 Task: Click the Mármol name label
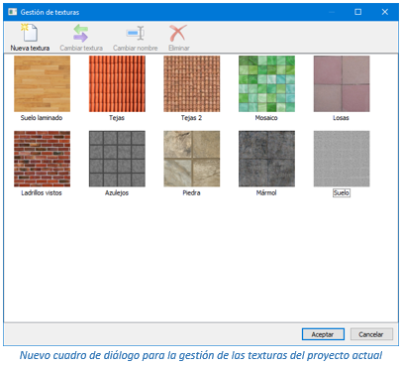click(266, 192)
